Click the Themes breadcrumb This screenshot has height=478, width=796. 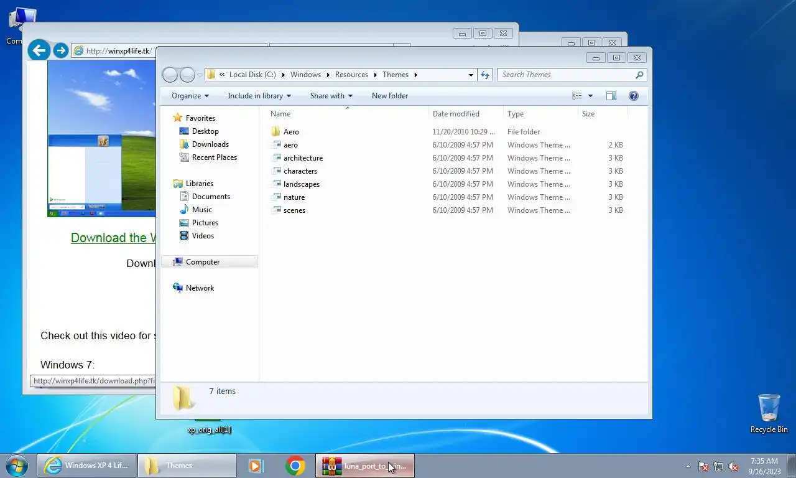396,75
